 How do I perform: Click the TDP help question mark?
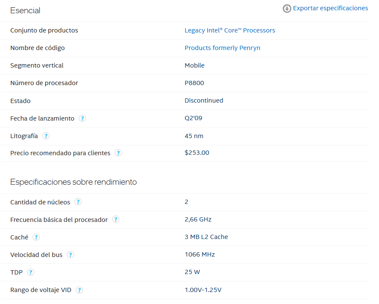[x=31, y=272]
